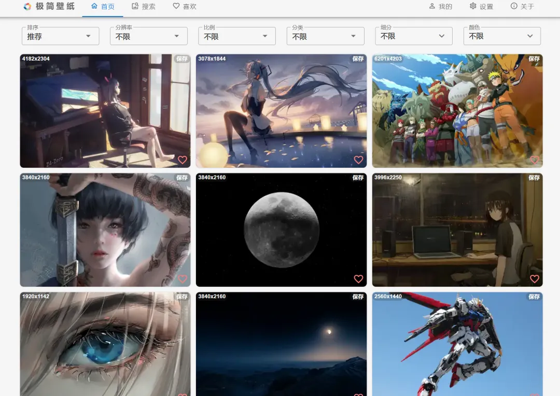Open the 喜欢 favorites tab
Viewport: 560px width, 396px height.
pos(185,6)
